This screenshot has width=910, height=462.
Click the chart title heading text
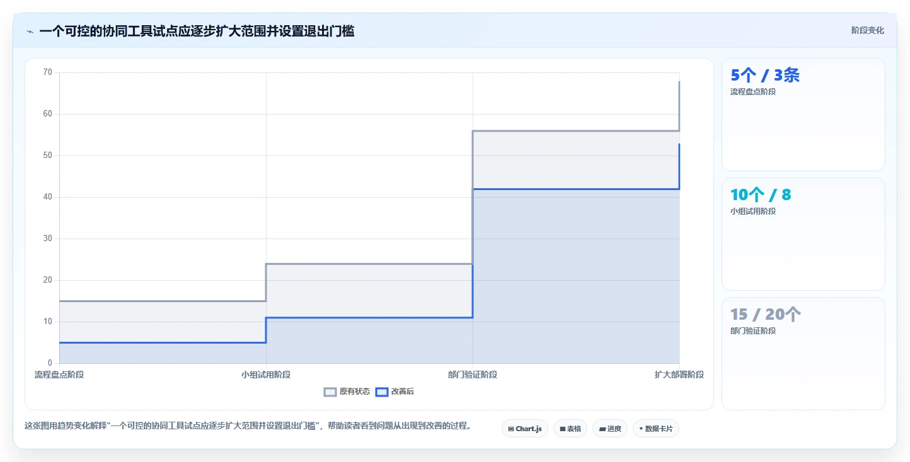click(197, 31)
